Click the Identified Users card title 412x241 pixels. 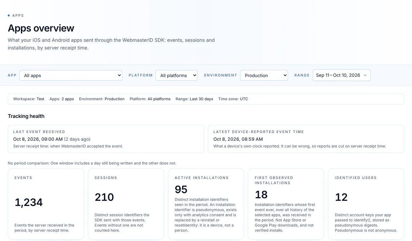coord(356,178)
